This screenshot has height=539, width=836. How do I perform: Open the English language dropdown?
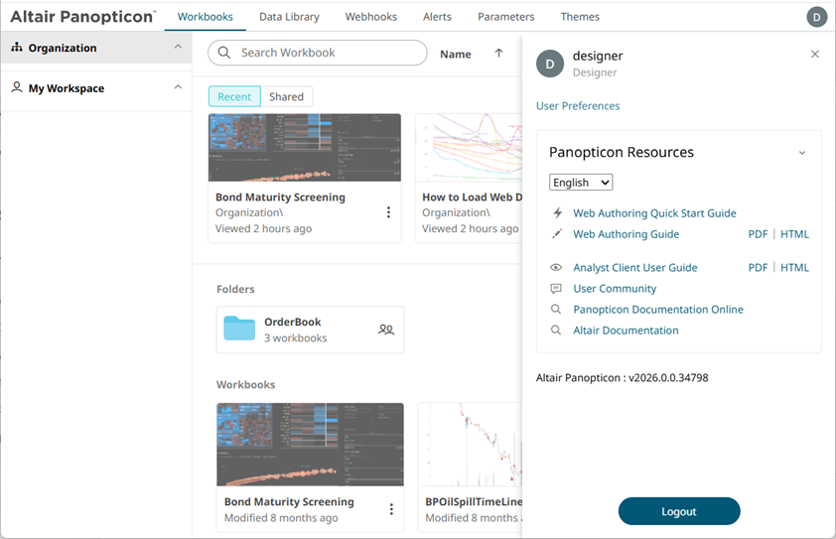pos(581,183)
